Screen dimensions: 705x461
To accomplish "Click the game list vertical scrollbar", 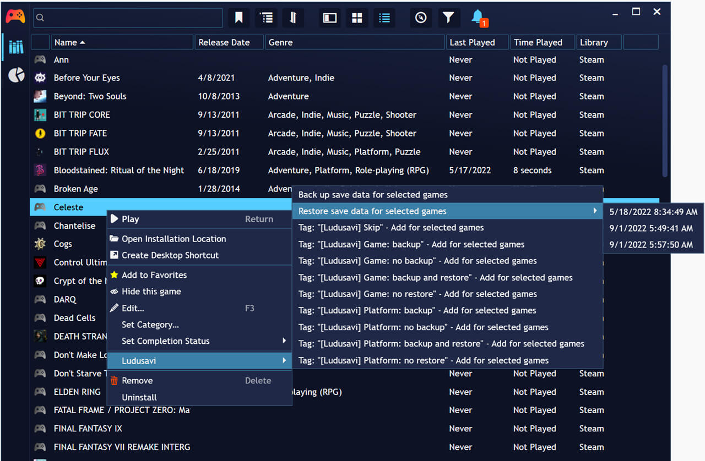I will pos(665,121).
